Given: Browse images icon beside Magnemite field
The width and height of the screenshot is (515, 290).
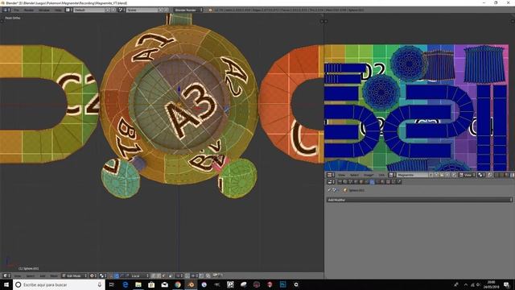Looking at the screenshot, I should click(392, 175).
